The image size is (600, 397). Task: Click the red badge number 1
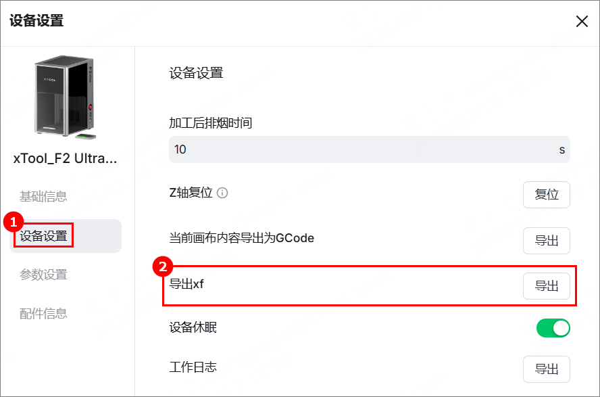pos(14,222)
